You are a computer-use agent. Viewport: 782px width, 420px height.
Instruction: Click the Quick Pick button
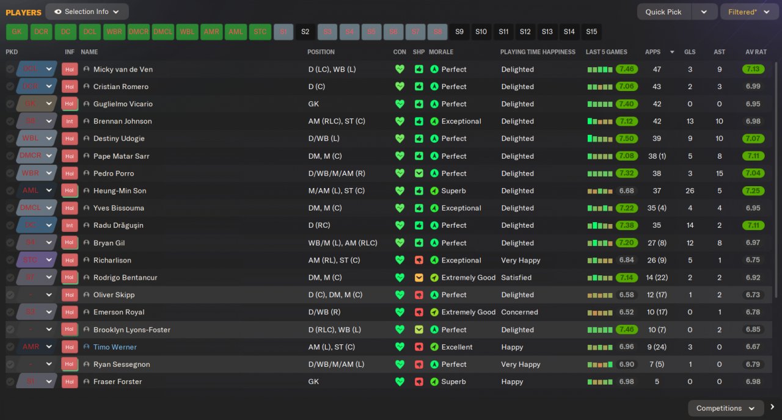click(x=664, y=12)
